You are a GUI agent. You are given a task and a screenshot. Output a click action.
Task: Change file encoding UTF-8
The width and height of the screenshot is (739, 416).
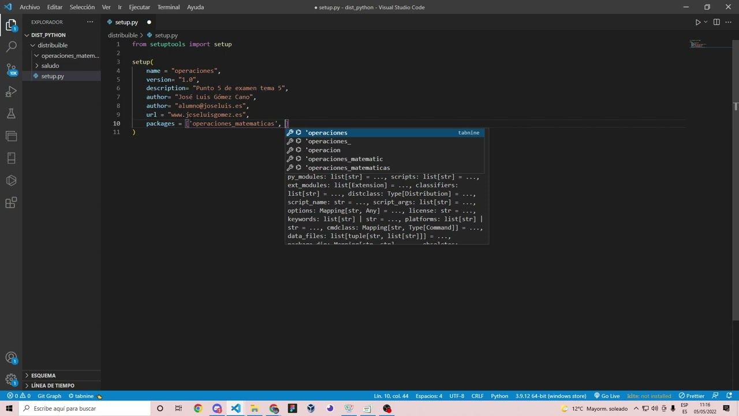click(x=457, y=396)
